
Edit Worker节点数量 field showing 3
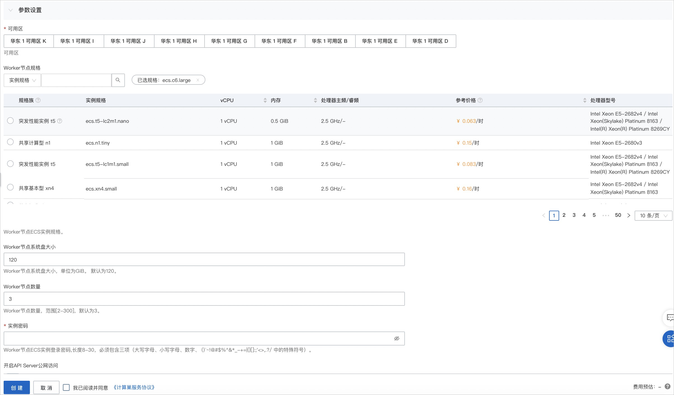pos(204,299)
